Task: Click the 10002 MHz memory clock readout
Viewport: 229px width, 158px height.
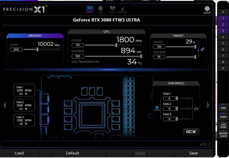Action: [49, 44]
